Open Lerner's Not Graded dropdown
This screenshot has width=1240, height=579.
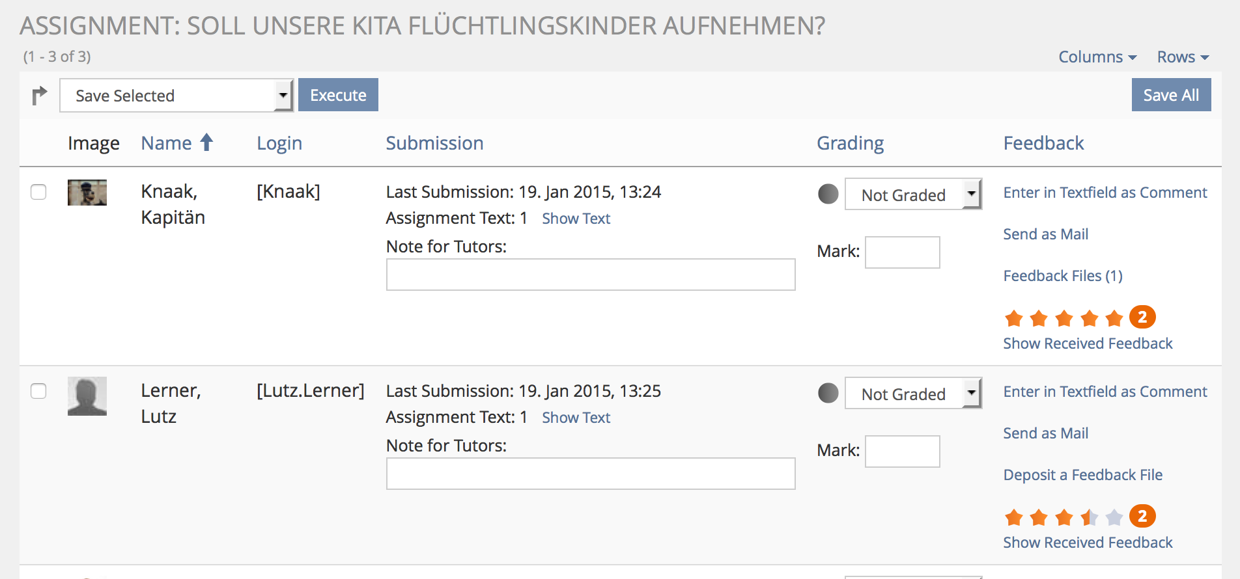(912, 394)
